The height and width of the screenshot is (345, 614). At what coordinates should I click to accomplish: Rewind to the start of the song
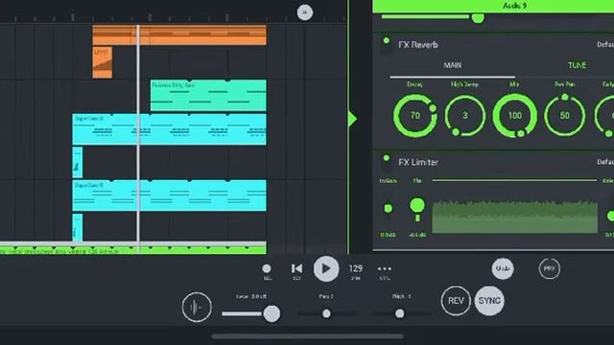click(296, 268)
